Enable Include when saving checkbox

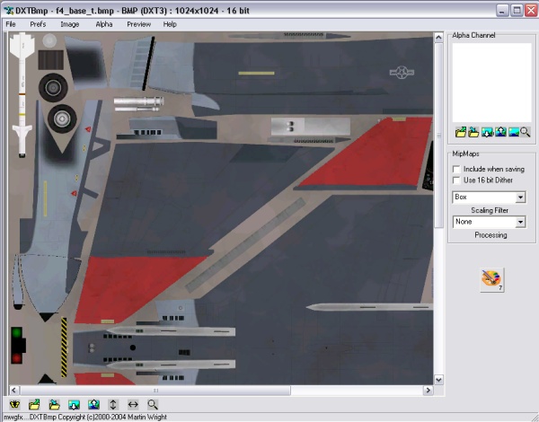(x=457, y=168)
